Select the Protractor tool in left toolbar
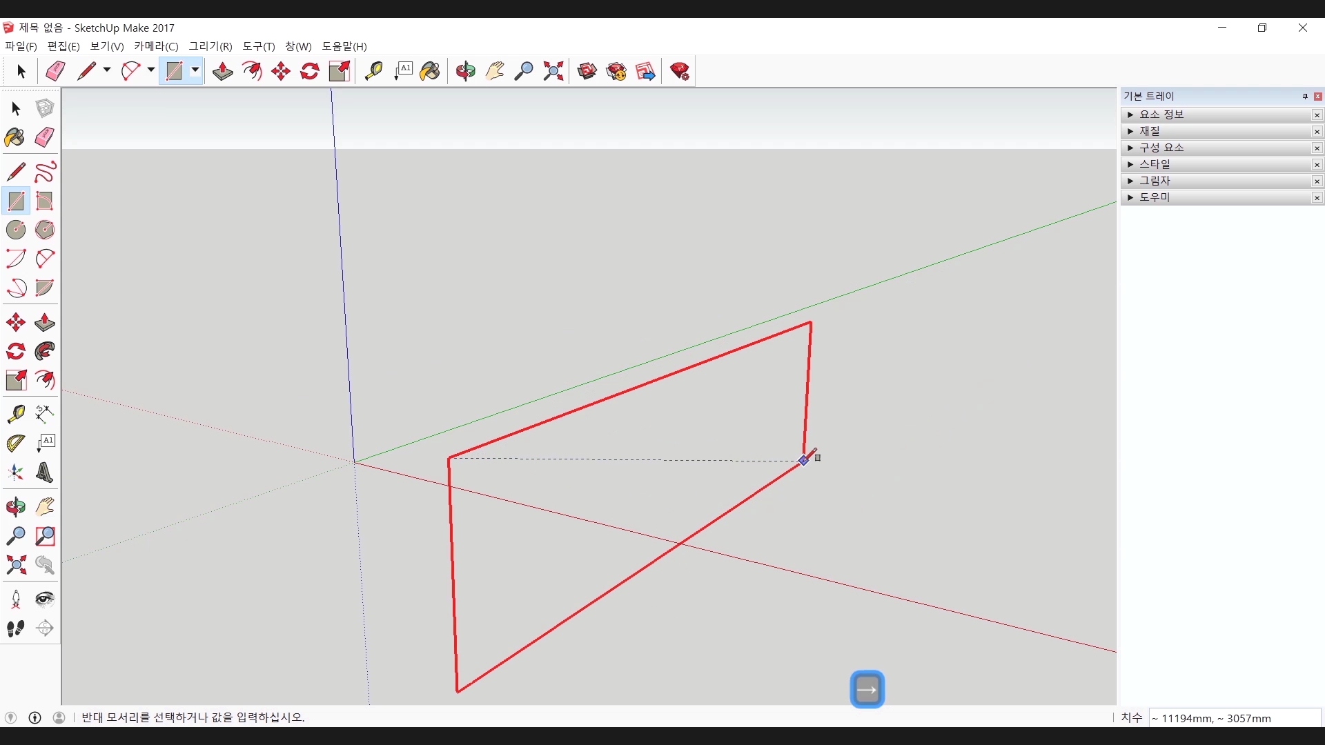The width and height of the screenshot is (1325, 745). pyautogui.click(x=16, y=443)
